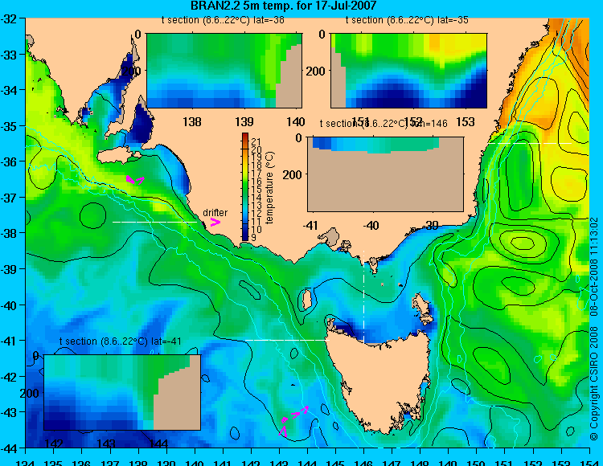The image size is (603, 466).
Task: Click the "-43" latitude axis label
Action: tap(9, 413)
